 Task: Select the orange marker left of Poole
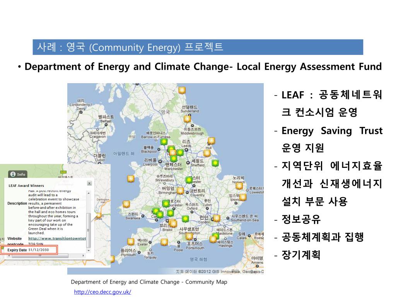[164, 242]
